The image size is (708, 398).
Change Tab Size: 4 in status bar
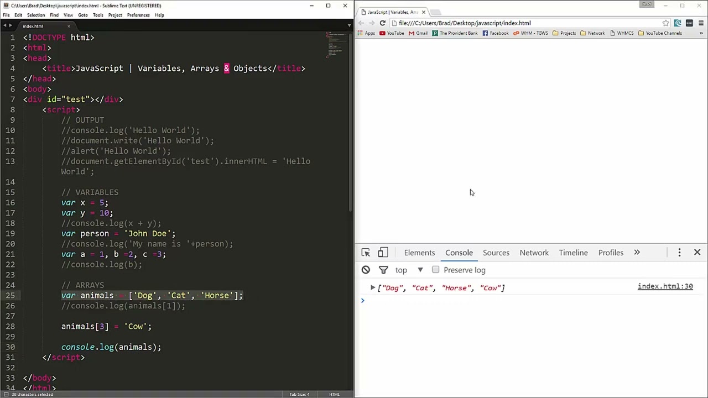click(299, 394)
